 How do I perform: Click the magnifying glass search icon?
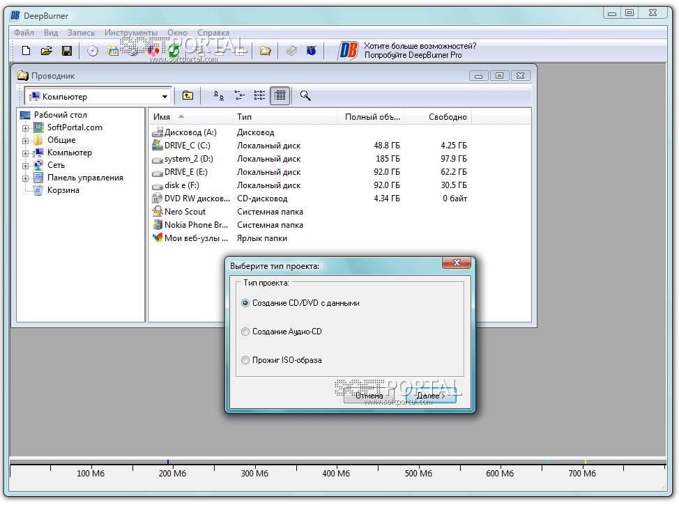pos(305,96)
